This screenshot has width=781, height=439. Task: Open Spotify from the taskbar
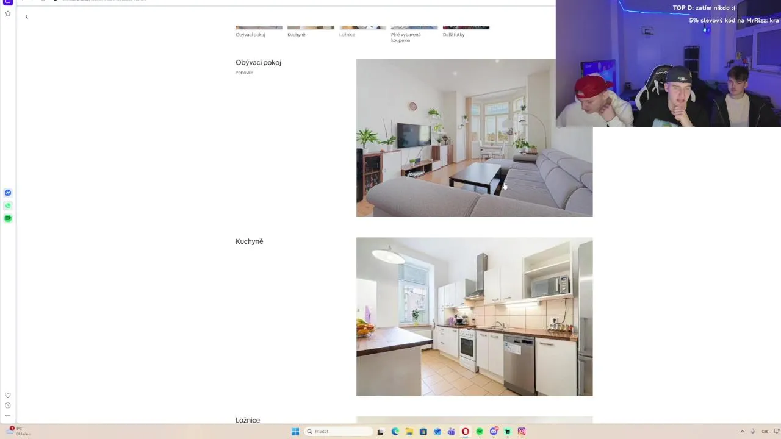480,432
